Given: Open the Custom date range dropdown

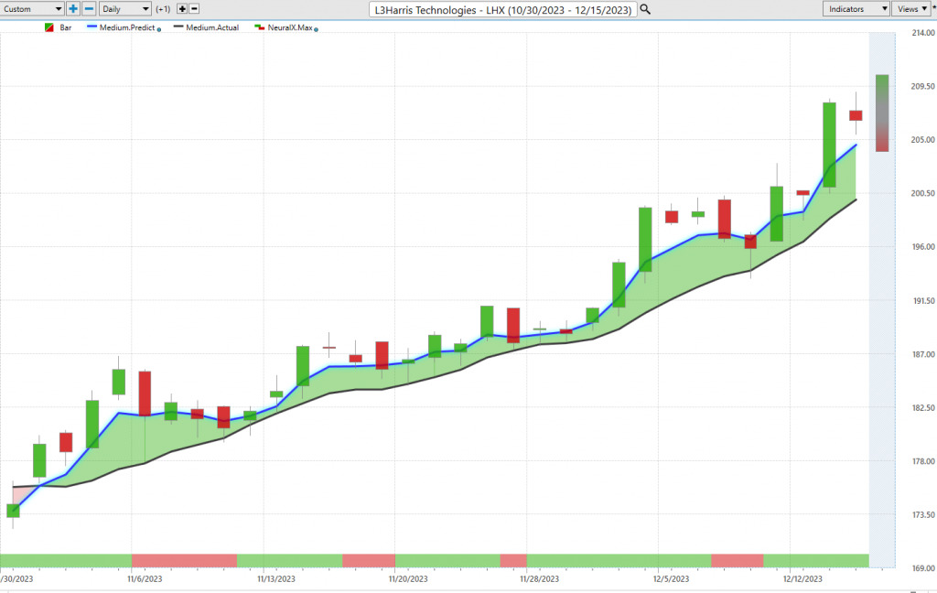Looking at the screenshot, I should [x=32, y=9].
